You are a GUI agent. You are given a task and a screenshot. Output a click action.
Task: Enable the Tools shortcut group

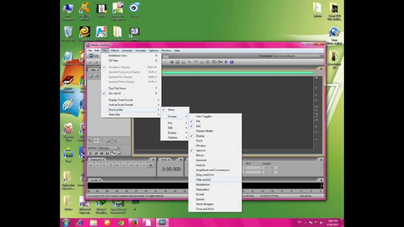click(x=215, y=141)
